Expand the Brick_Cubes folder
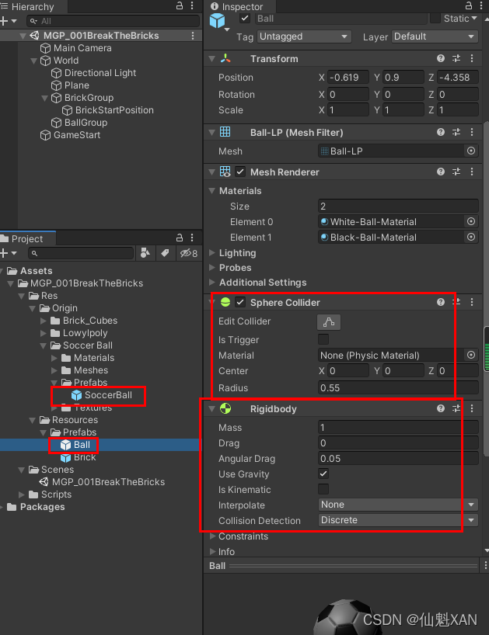The image size is (489, 635). [44, 321]
